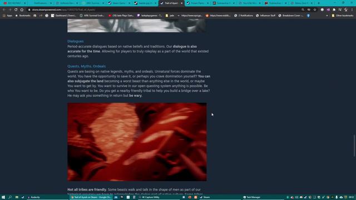The width and height of the screenshot is (356, 200).
Task: Open the Windows Start menu
Action: [3, 197]
